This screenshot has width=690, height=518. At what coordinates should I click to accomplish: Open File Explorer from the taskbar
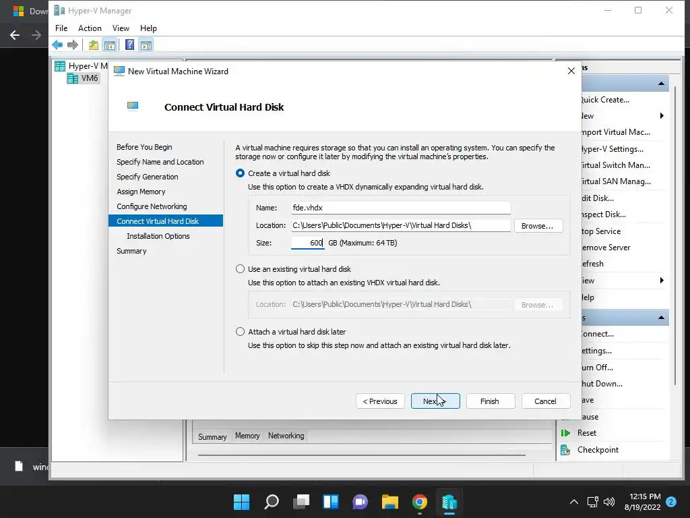click(x=390, y=502)
